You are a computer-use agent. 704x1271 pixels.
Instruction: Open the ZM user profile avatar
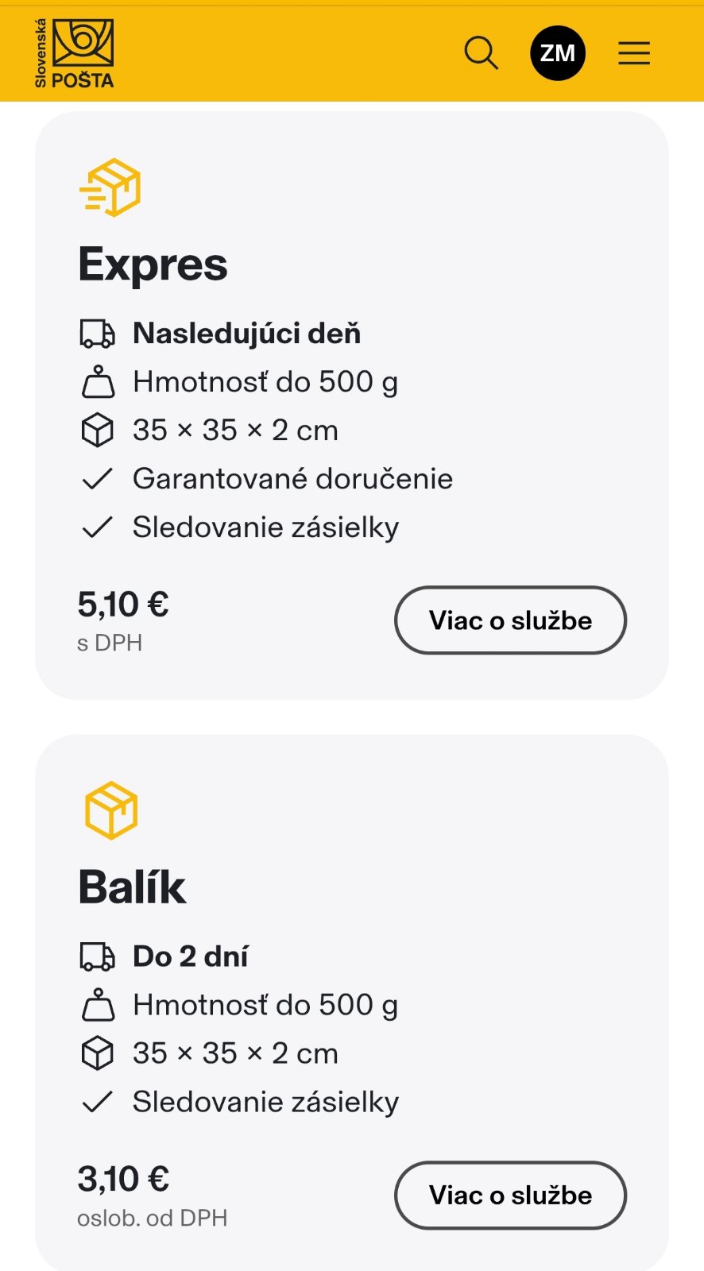[x=558, y=53]
